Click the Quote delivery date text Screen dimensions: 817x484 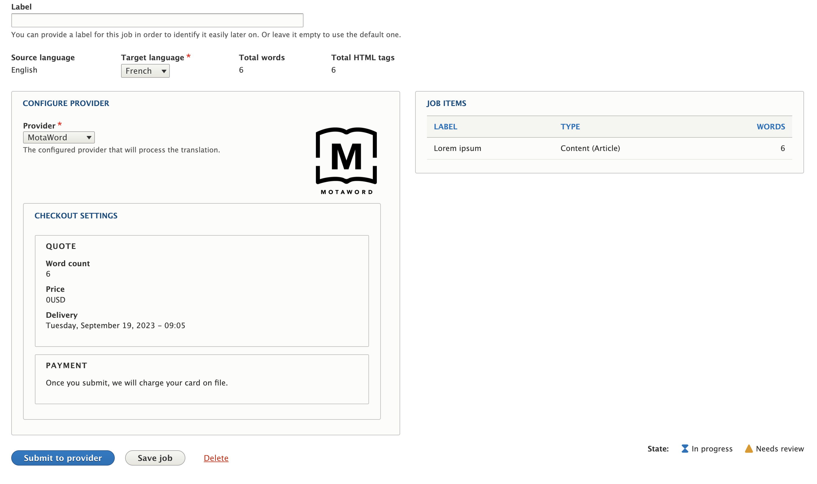tap(115, 326)
